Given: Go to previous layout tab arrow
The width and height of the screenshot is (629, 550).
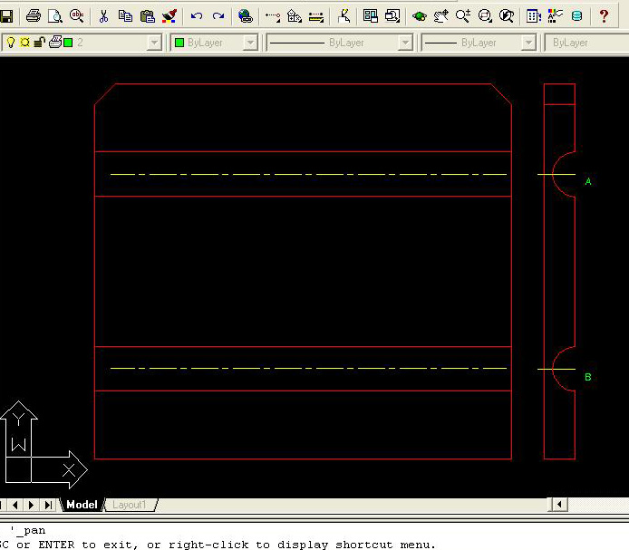Looking at the screenshot, I should click(x=15, y=505).
